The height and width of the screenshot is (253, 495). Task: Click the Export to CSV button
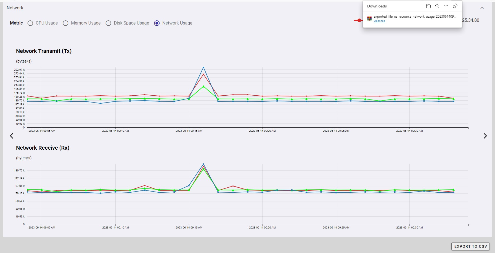[470, 246]
